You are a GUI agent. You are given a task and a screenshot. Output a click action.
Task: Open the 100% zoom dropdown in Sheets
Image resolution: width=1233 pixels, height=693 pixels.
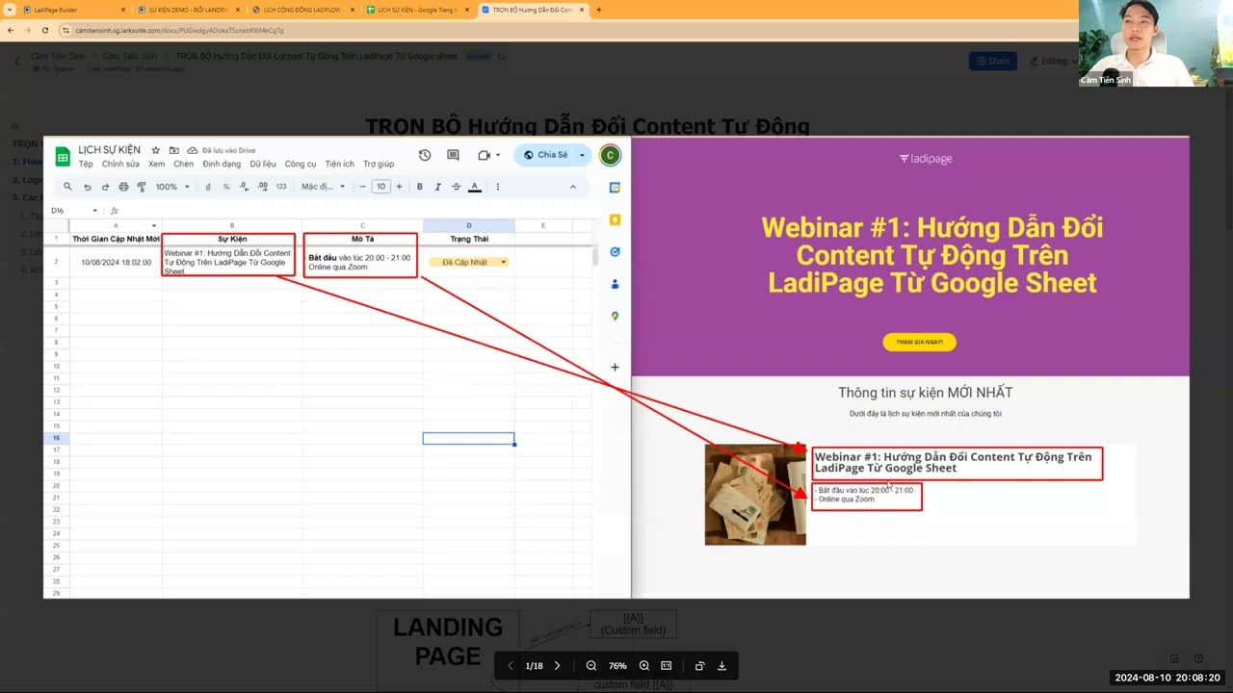pos(172,187)
